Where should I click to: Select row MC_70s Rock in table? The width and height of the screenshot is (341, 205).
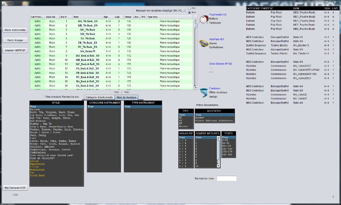coord(111,30)
